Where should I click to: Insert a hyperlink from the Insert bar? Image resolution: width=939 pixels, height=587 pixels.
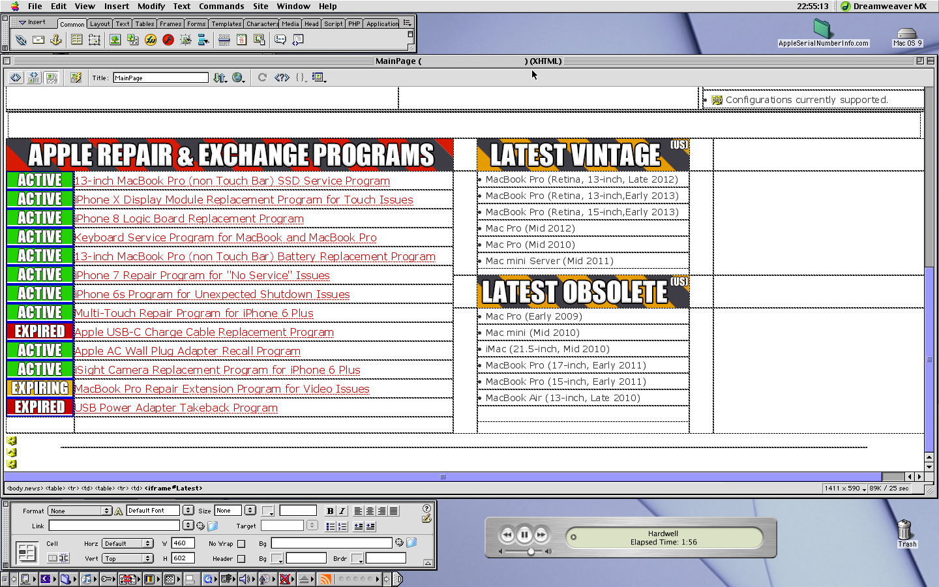click(21, 40)
